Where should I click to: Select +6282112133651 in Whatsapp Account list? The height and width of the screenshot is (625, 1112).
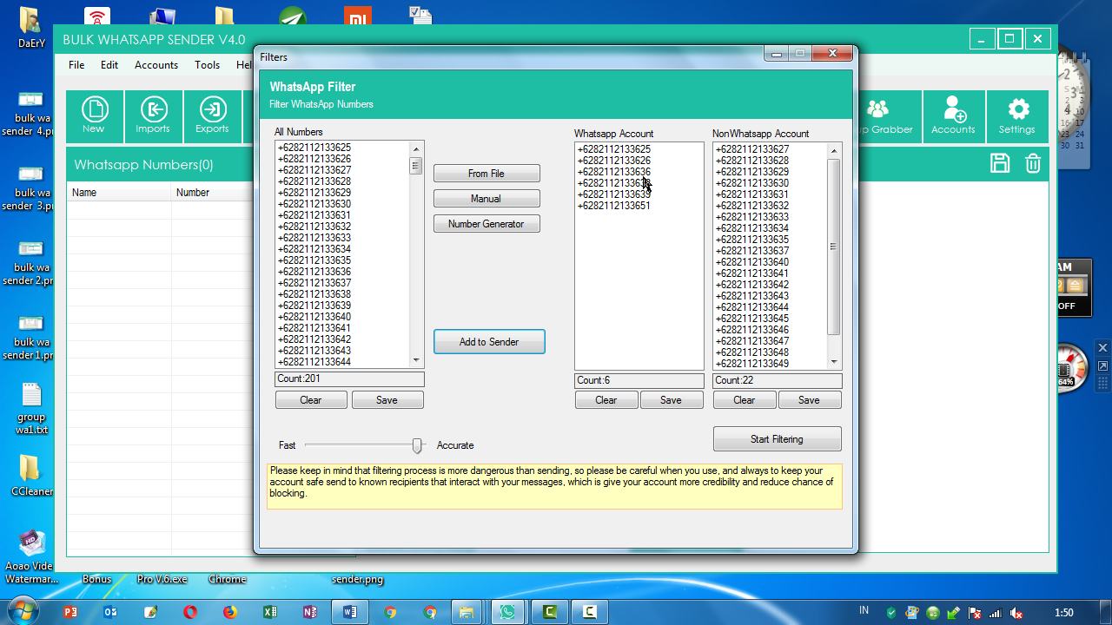pos(613,206)
